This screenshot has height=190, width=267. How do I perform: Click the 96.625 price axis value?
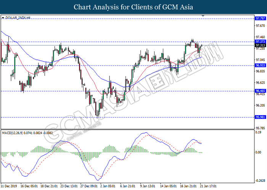click(261, 82)
